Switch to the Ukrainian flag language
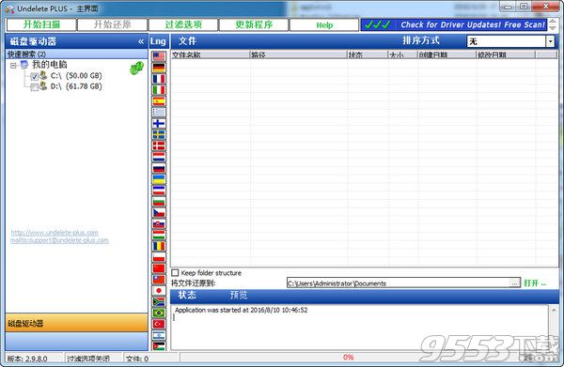The width and height of the screenshot is (564, 367). click(x=159, y=179)
